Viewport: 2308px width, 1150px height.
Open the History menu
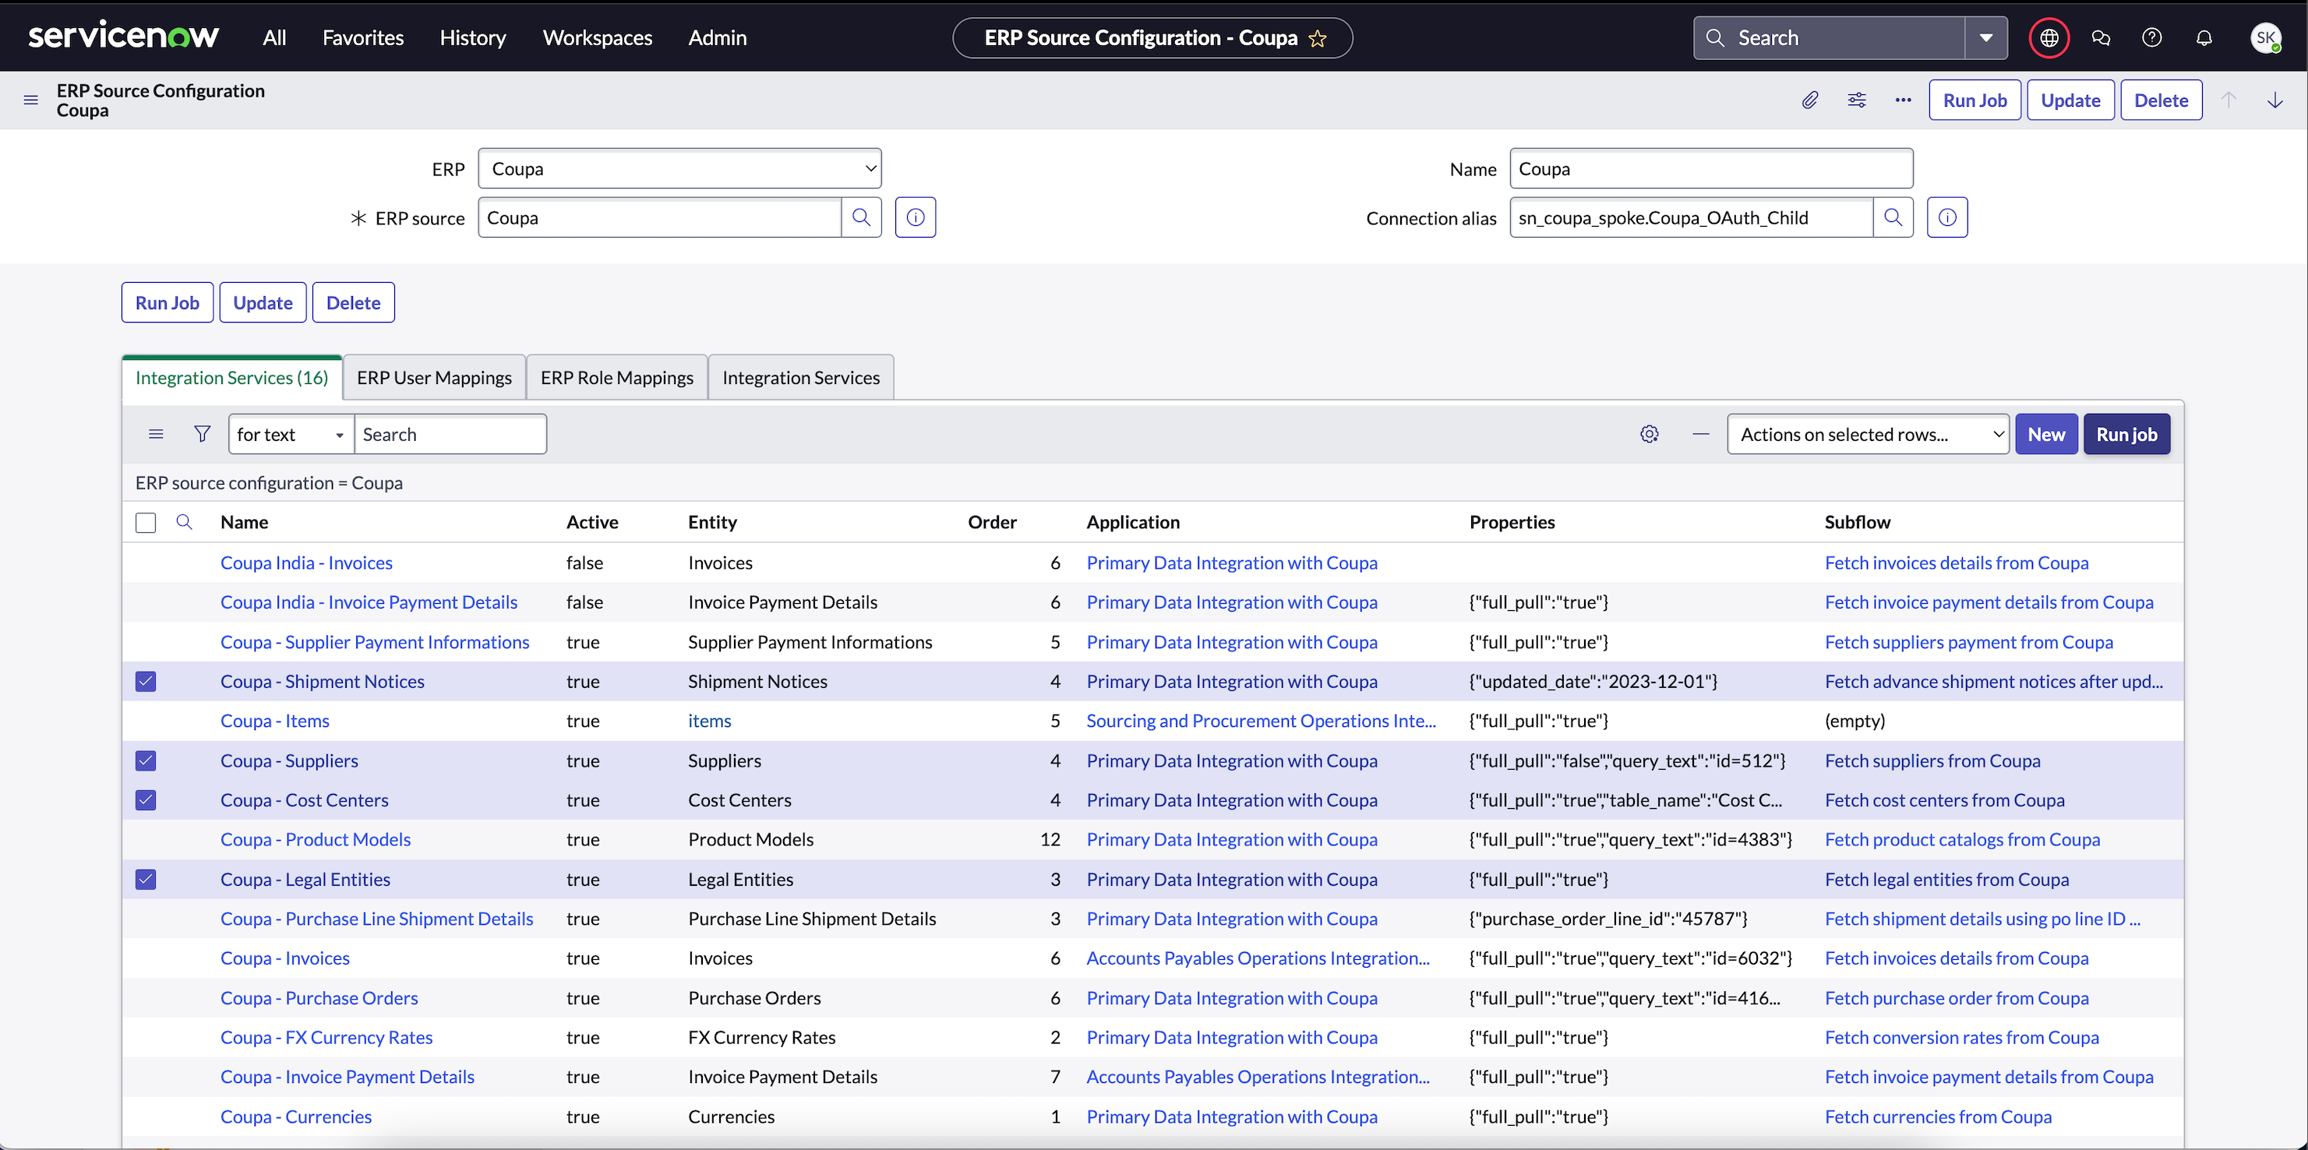coord(473,37)
